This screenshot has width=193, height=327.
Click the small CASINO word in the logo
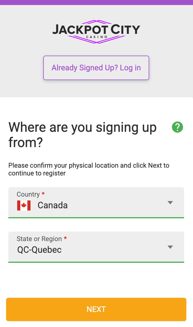(x=97, y=37)
